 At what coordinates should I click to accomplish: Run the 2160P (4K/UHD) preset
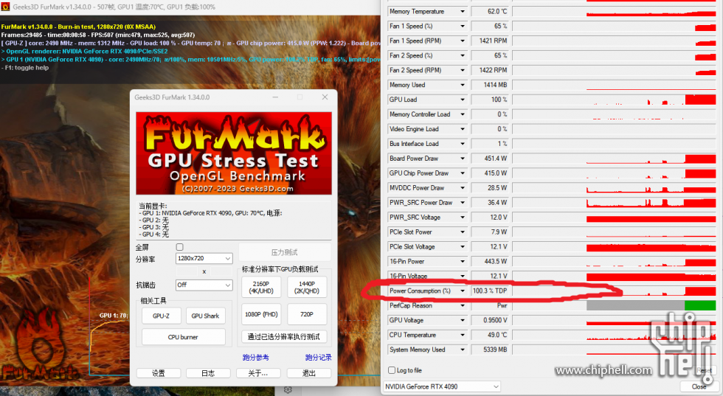click(261, 287)
